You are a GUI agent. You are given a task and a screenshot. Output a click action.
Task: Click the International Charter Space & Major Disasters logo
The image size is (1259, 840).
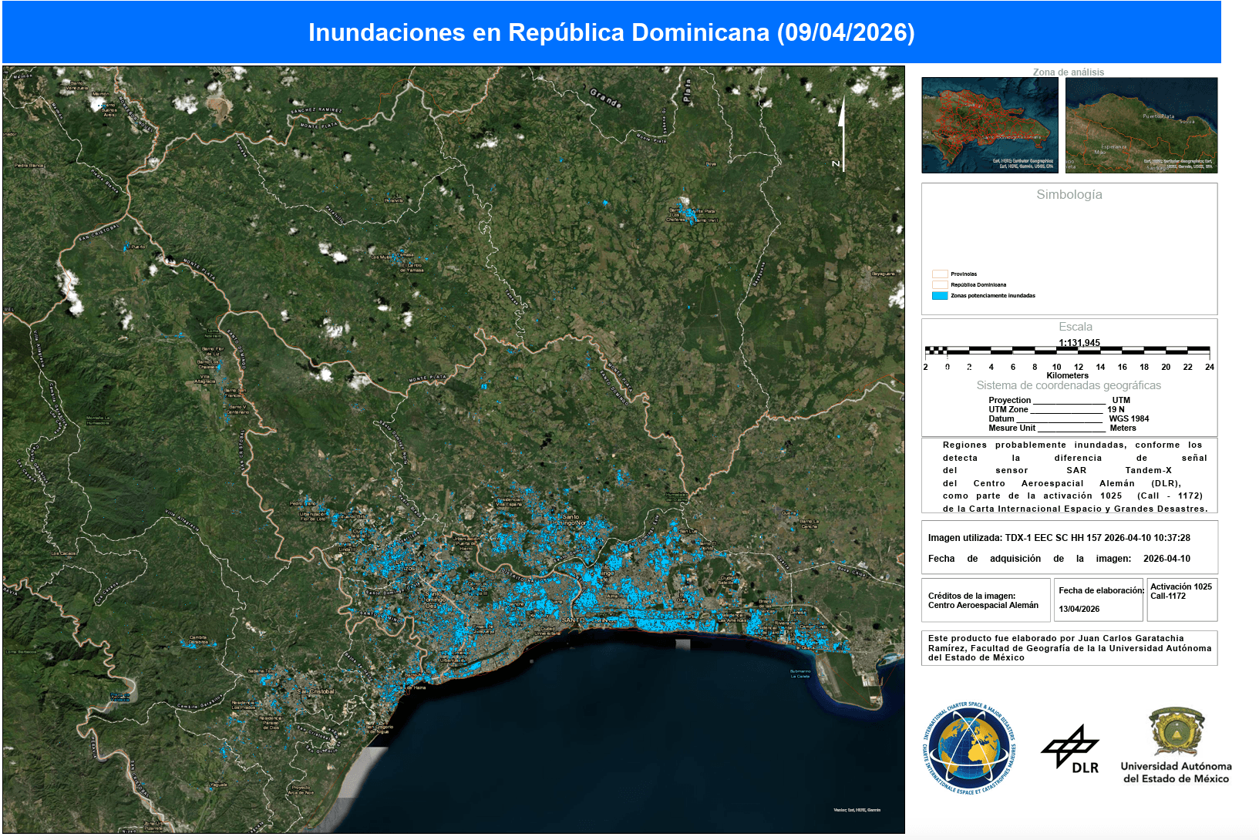pyautogui.click(x=968, y=749)
